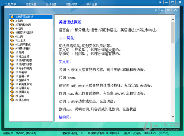Open the 功能菜单 menu
The width and height of the screenshot is (184, 136).
10,5
